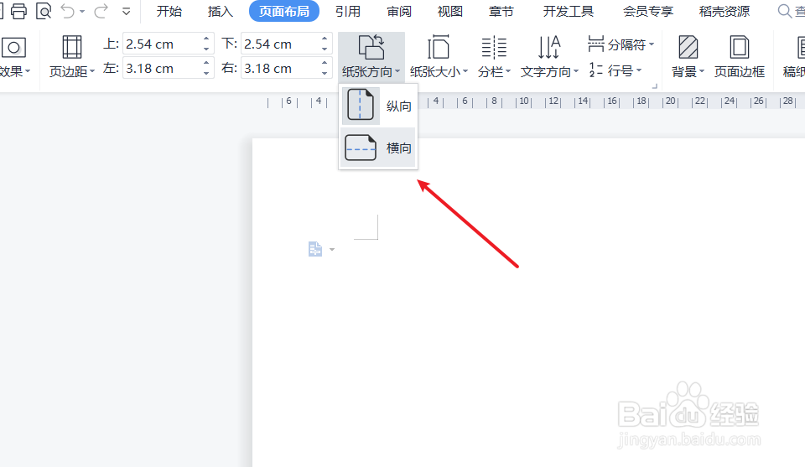Switch to the 开始 tab
Screen dimensions: 805x467
coord(169,11)
